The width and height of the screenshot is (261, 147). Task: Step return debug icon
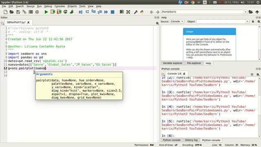click(x=100, y=12)
